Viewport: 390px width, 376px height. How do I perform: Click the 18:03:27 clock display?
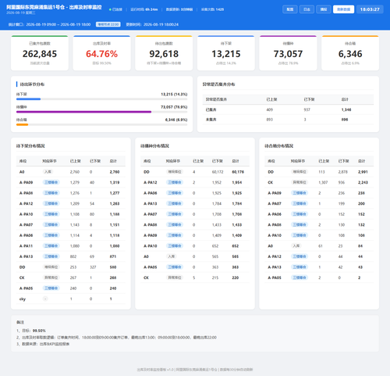[x=370, y=9]
